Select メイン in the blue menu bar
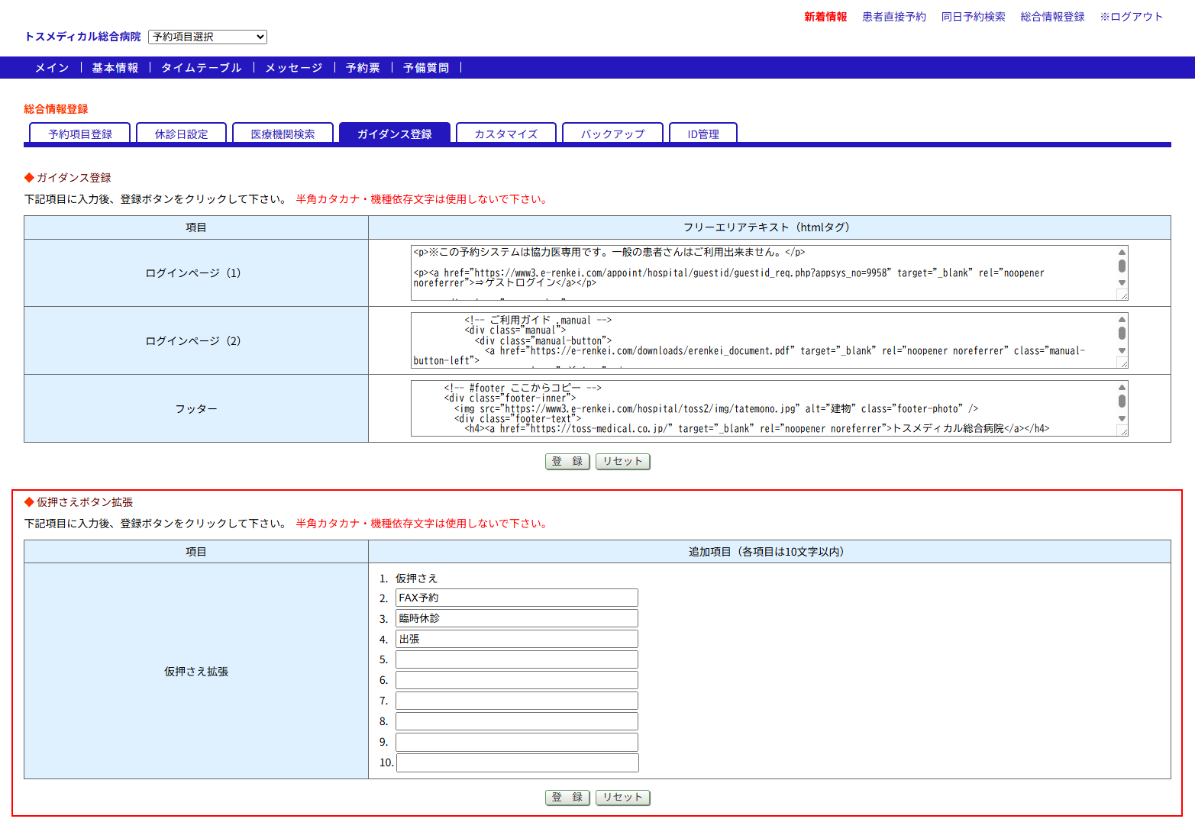1195x822 pixels. [x=52, y=68]
